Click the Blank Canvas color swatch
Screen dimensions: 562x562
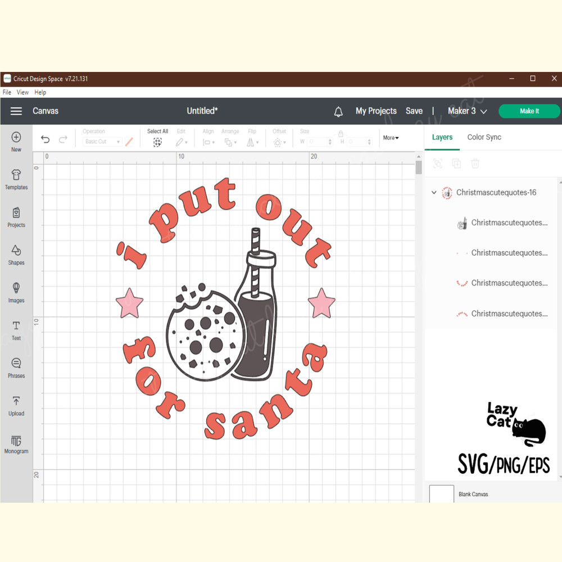pos(442,494)
